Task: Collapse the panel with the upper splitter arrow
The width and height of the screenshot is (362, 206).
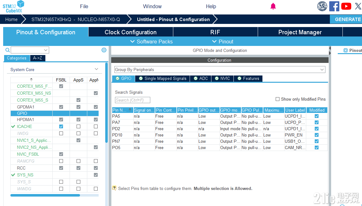Action: click(330, 48)
